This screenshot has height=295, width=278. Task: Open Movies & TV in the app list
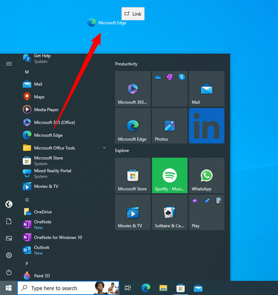pyautogui.click(x=64, y=187)
